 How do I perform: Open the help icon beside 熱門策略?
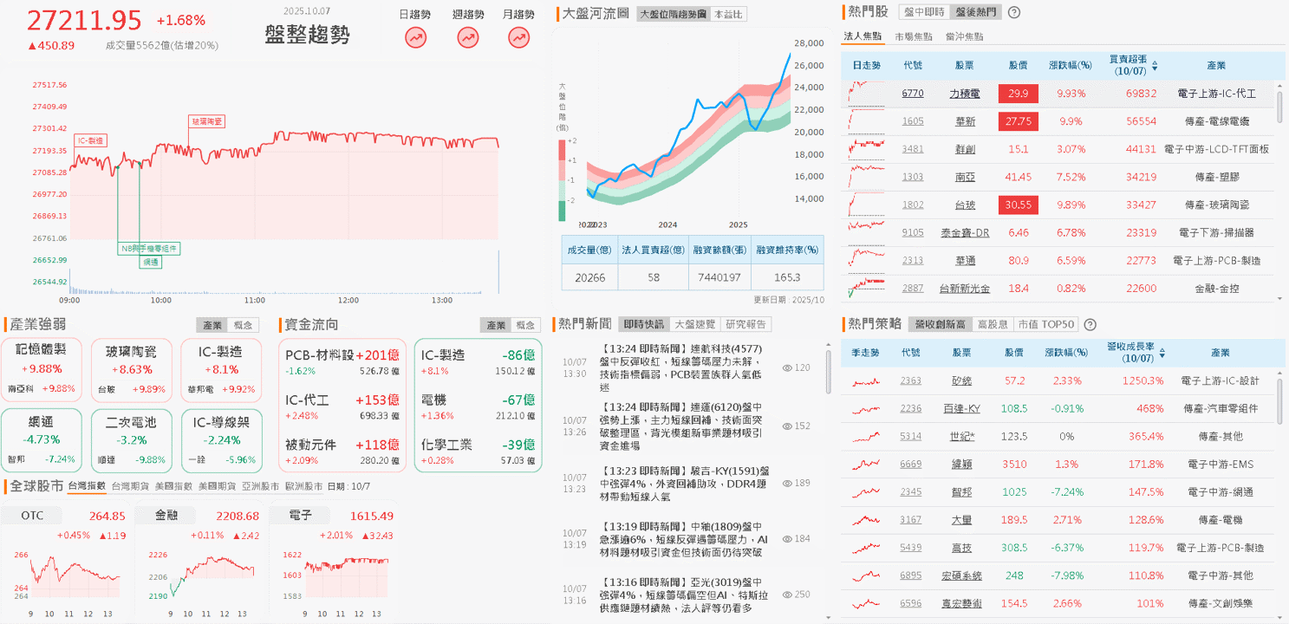(1090, 325)
